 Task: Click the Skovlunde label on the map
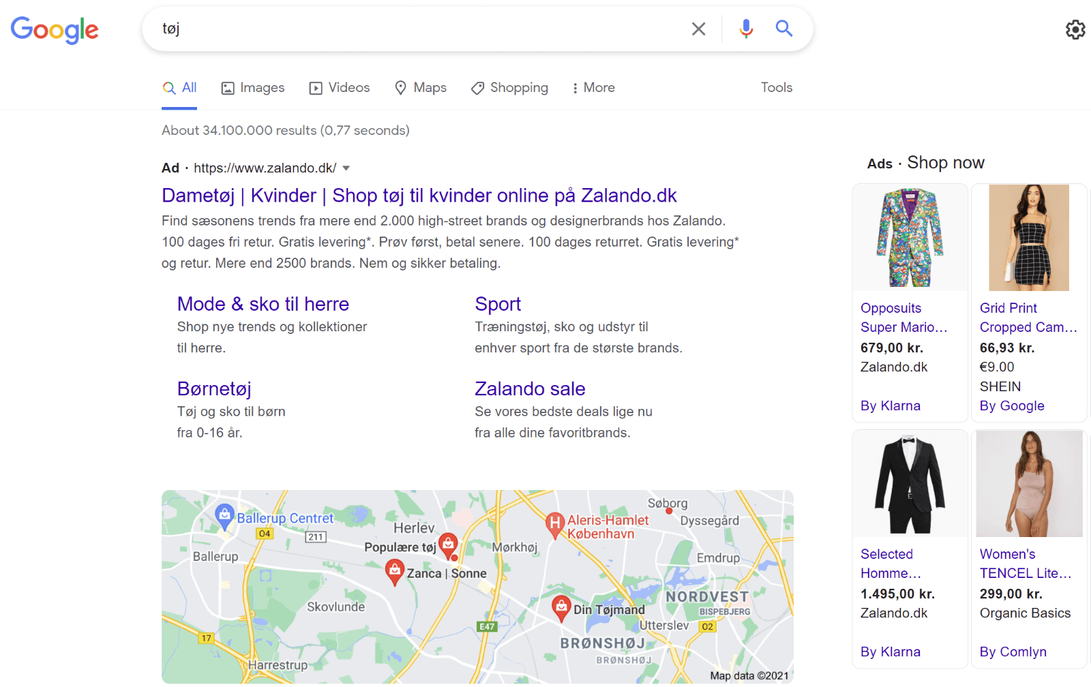[x=335, y=607]
